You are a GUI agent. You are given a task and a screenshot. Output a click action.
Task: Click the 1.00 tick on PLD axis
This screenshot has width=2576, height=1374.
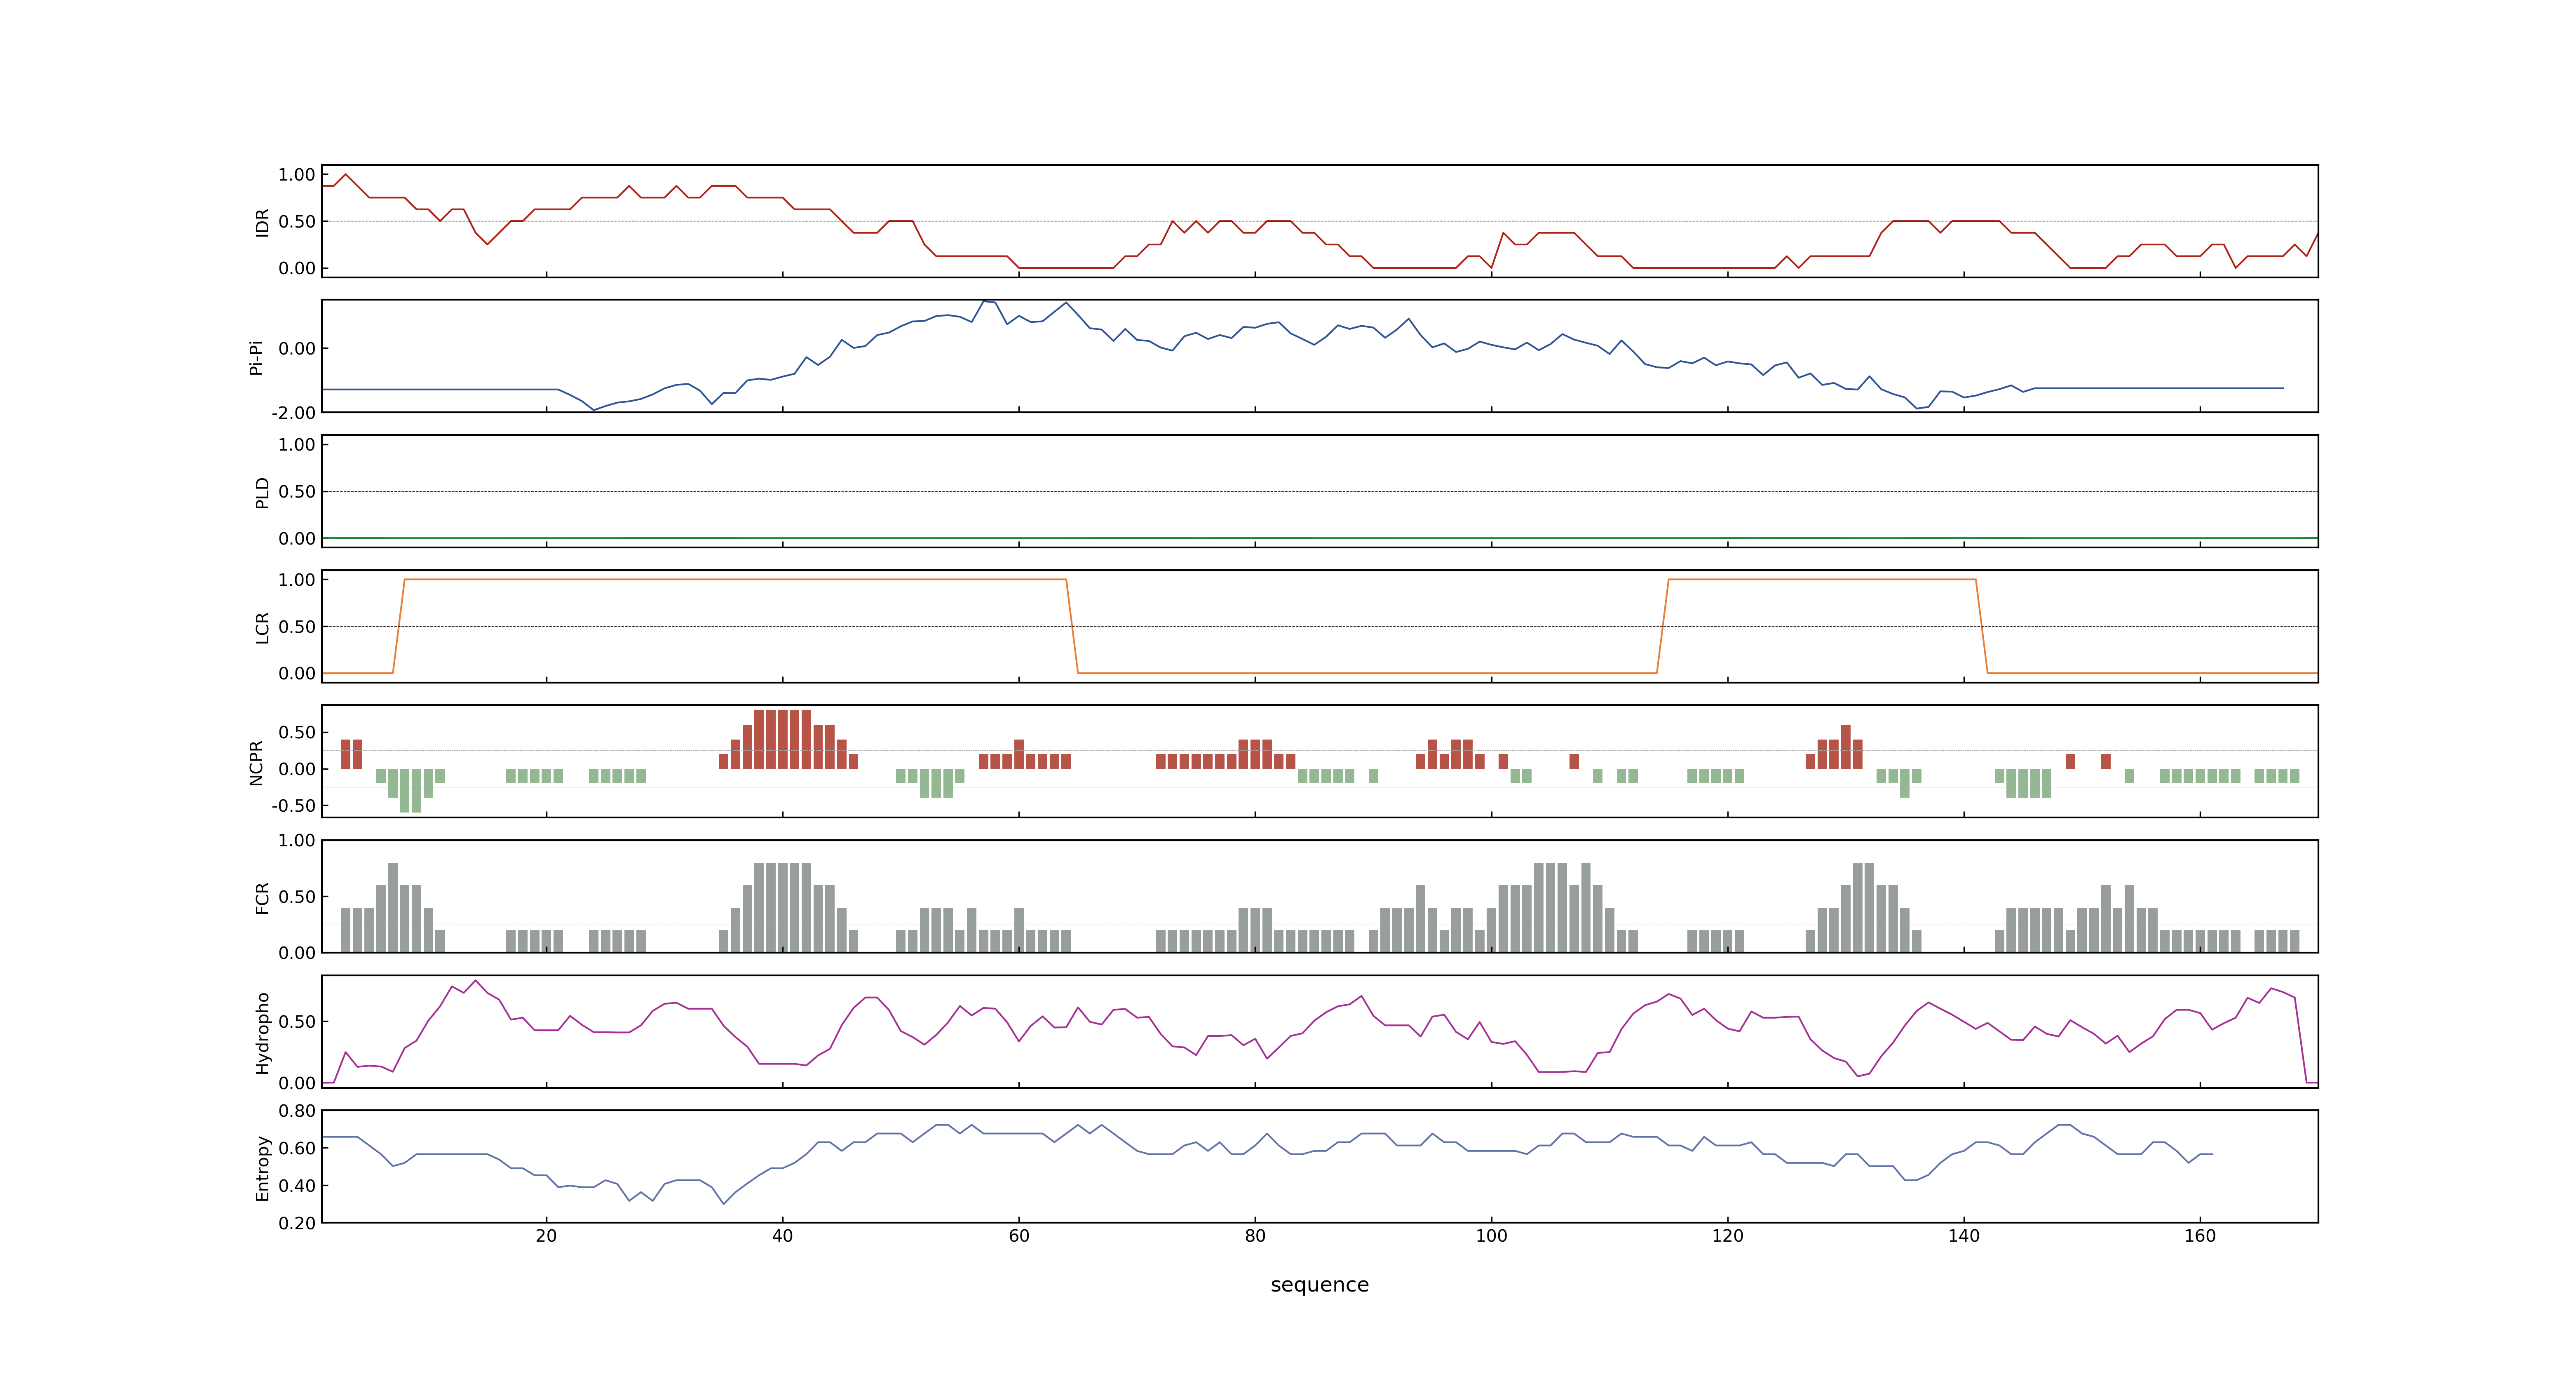(x=297, y=445)
